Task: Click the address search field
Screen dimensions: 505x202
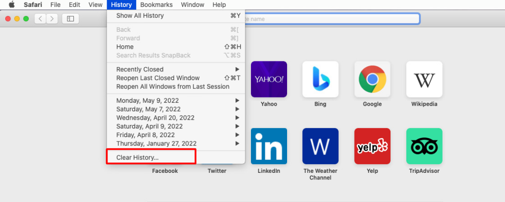Action: (x=332, y=19)
